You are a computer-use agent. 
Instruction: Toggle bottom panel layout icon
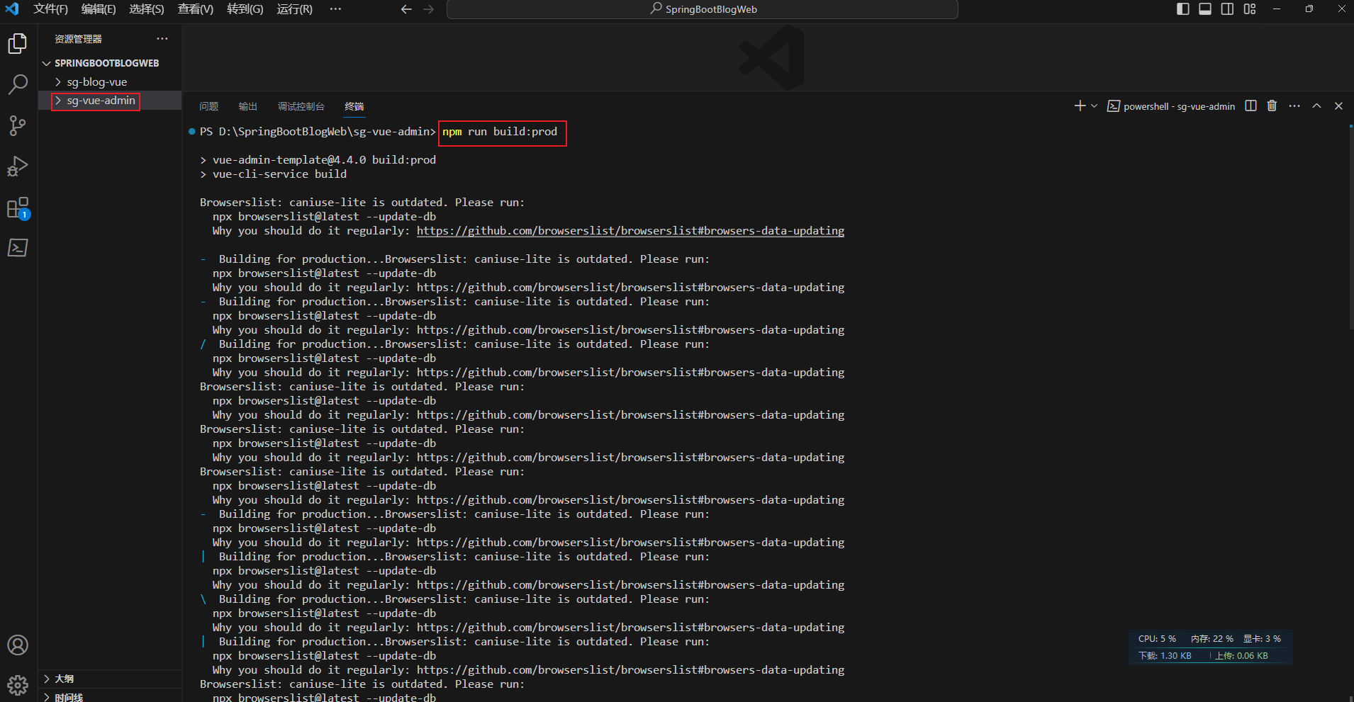tap(1205, 9)
